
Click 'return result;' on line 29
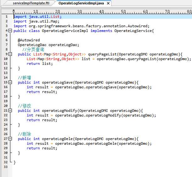(x=42, y=148)
